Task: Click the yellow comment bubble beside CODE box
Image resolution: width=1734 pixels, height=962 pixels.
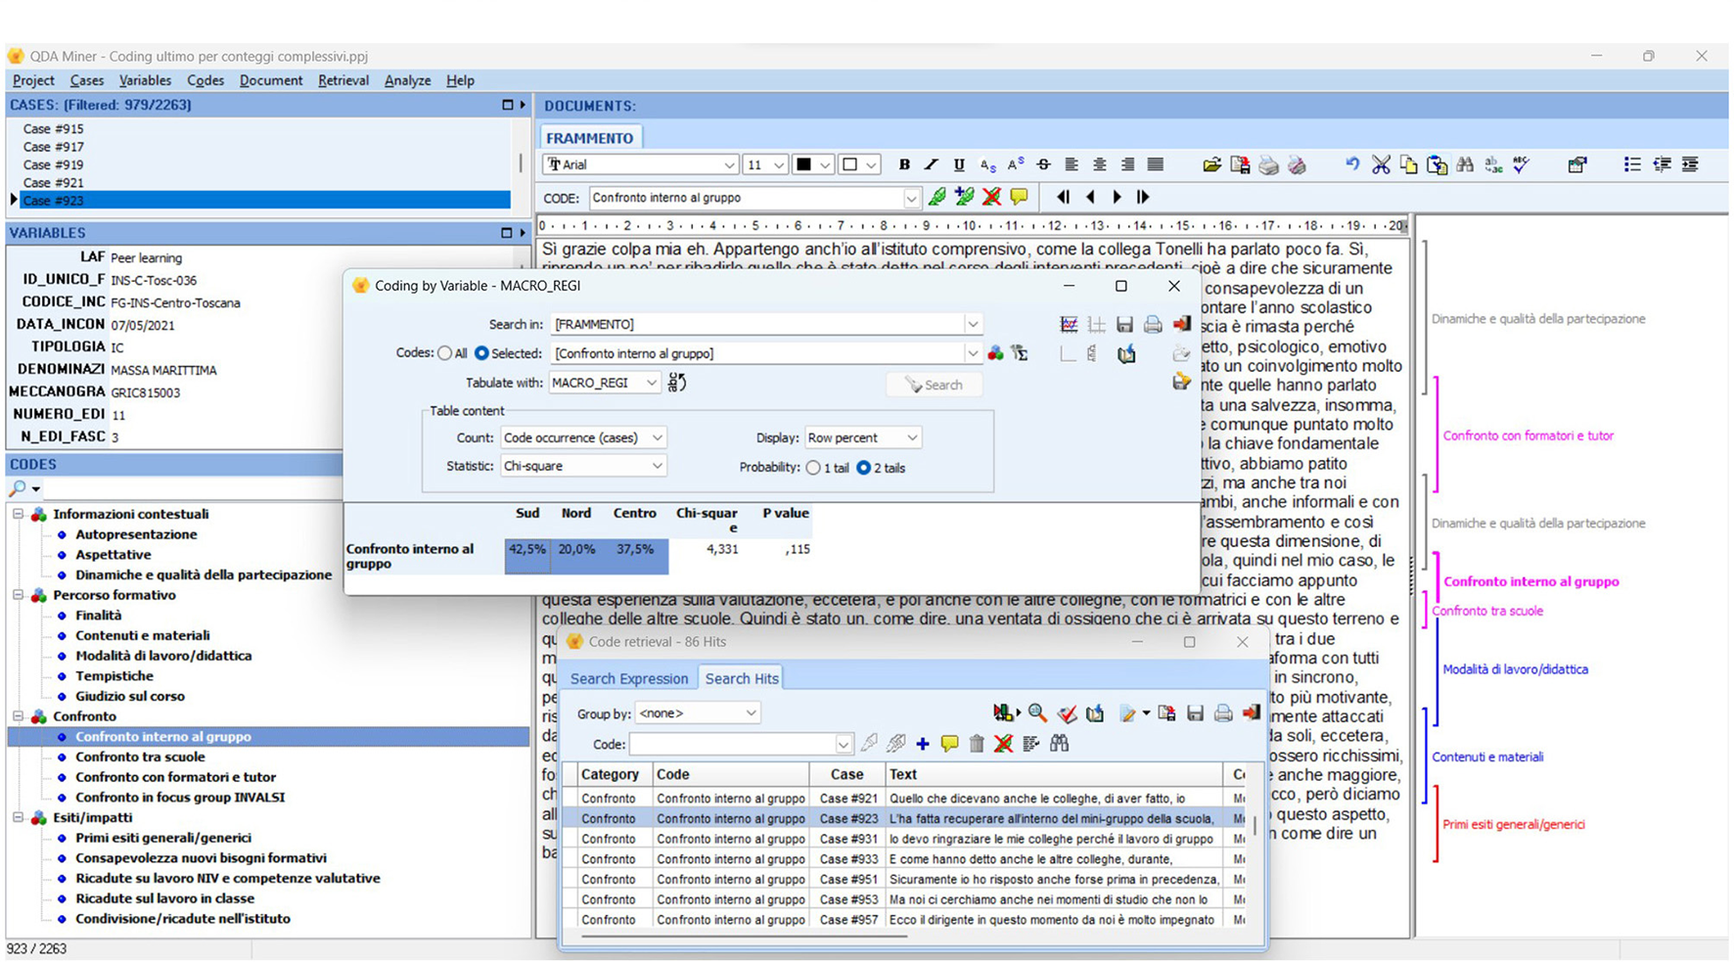Action: coord(1019,198)
